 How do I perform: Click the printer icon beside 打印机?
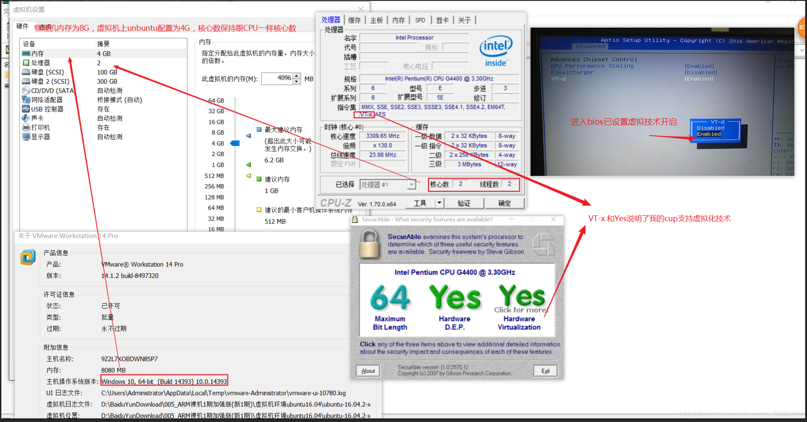26,127
